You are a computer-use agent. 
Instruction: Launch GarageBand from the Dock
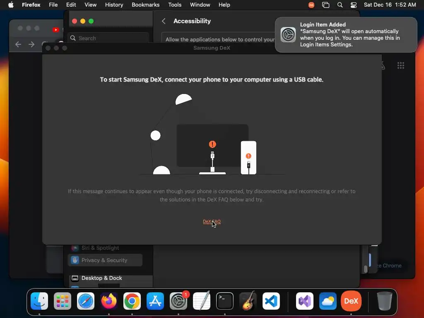[x=248, y=301]
